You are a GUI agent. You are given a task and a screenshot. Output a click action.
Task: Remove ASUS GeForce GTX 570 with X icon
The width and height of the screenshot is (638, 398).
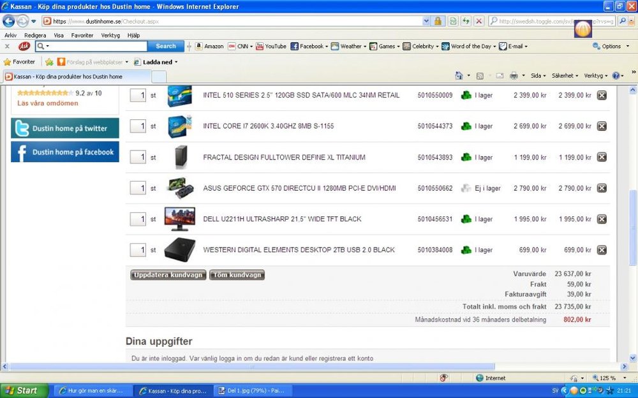click(x=602, y=188)
